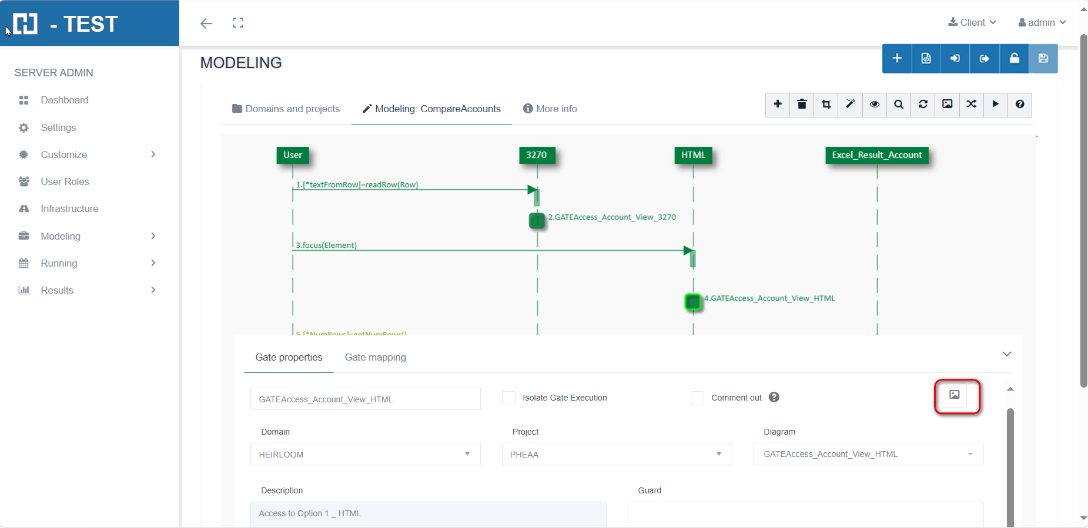The width and height of the screenshot is (1088, 528).
Task: Click the Description text field
Action: tap(428, 513)
